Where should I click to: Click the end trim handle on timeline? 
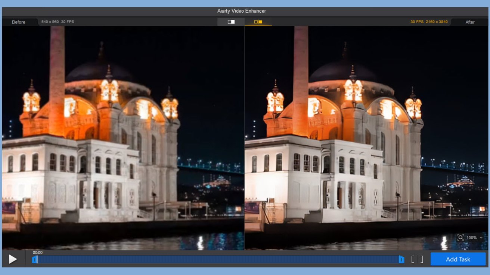401,259
